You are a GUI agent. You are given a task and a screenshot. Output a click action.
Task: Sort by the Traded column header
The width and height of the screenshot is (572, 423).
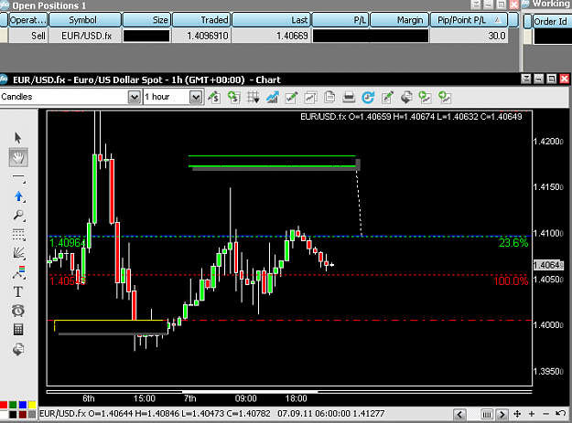(201, 20)
